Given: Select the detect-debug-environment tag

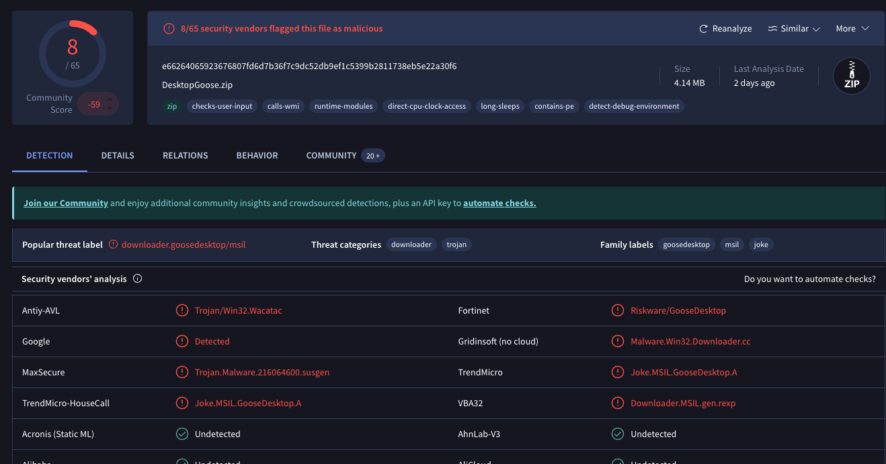Looking at the screenshot, I should (x=634, y=106).
